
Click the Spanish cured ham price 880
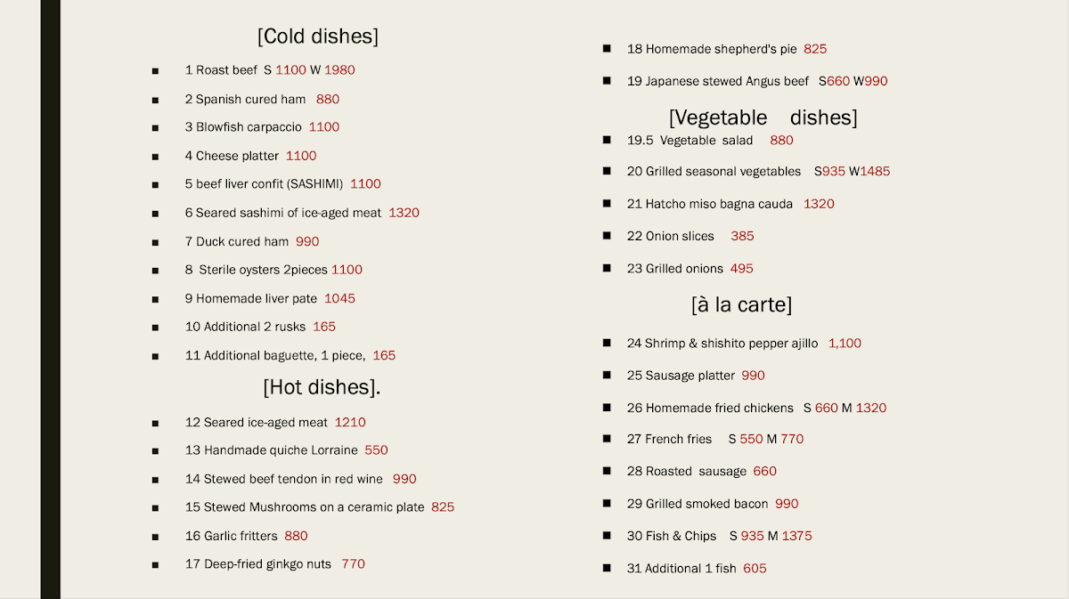pos(327,100)
